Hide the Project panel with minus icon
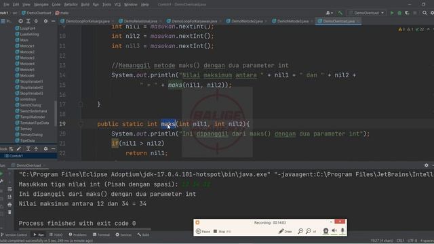Viewport: 434px width, 244px height. click(x=53, y=21)
